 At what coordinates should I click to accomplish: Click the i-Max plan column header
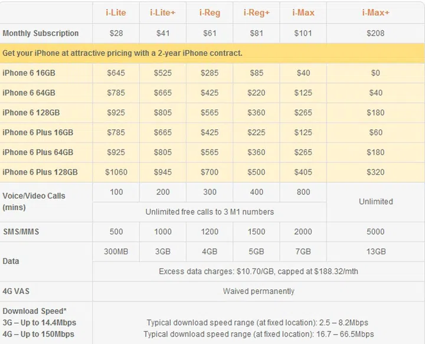(303, 12)
